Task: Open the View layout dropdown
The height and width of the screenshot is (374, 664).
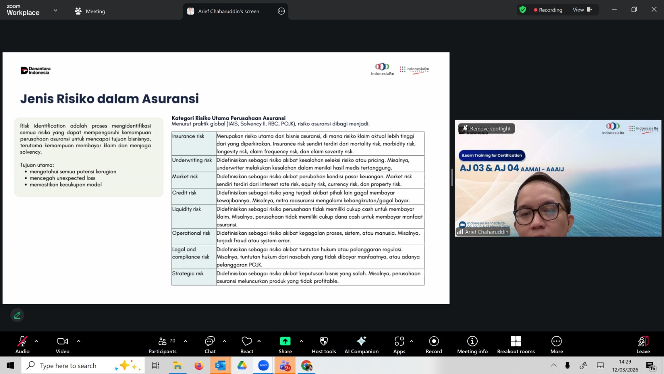Action: pos(582,10)
